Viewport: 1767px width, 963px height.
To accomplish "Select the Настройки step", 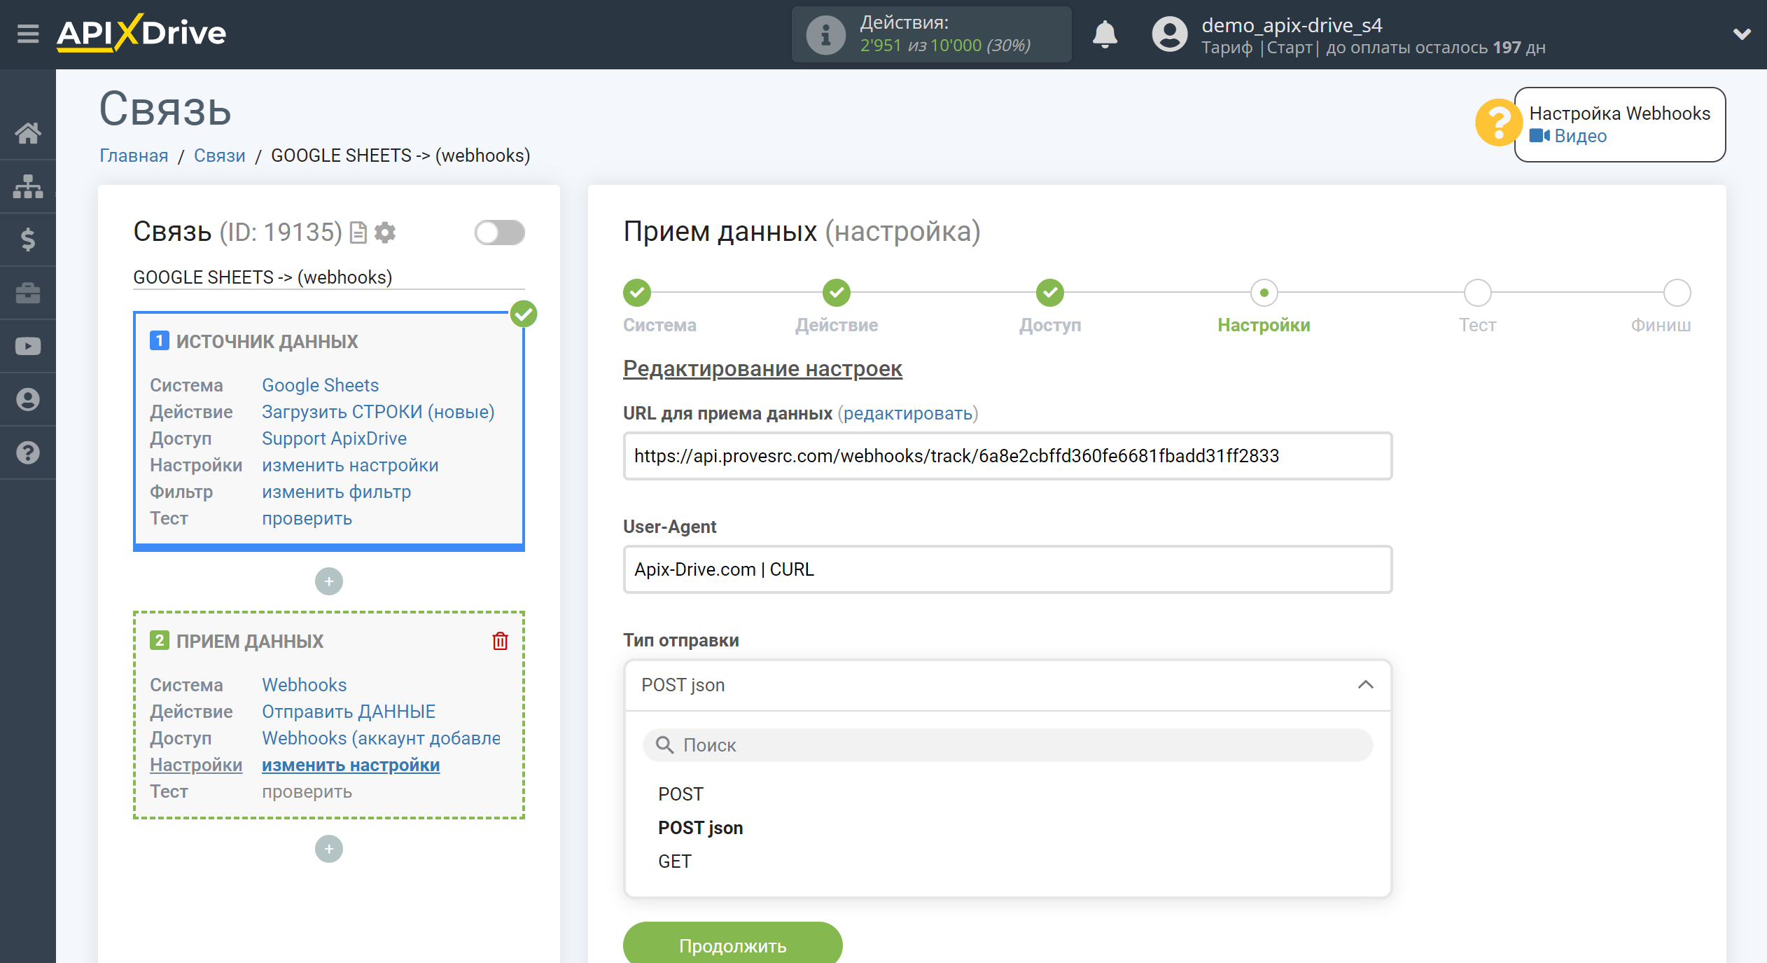I will [x=1264, y=293].
